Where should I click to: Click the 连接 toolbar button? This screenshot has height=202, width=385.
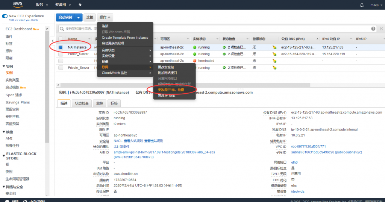click(89, 17)
